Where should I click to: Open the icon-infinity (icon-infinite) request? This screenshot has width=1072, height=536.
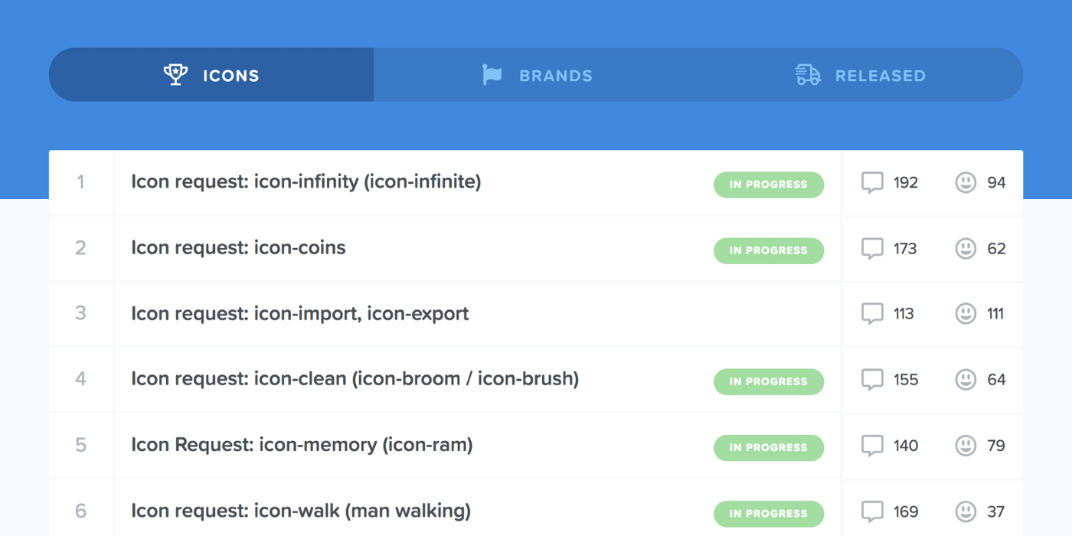pyautogui.click(x=306, y=182)
